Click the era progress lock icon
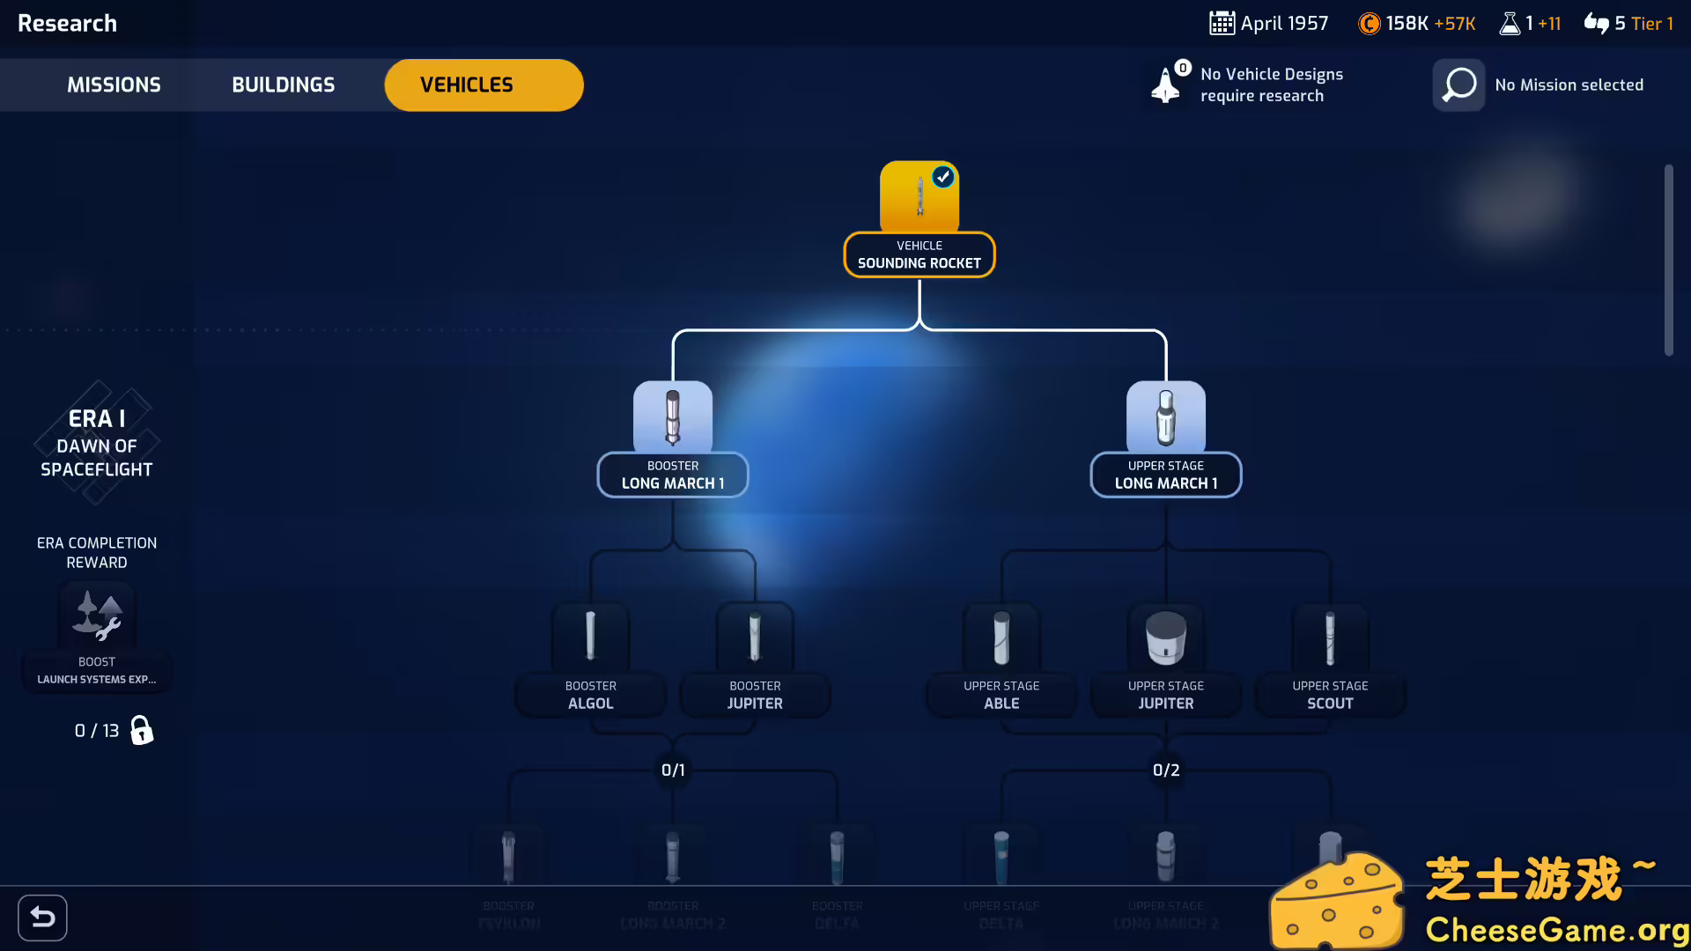Image resolution: width=1691 pixels, height=951 pixels. tap(141, 730)
